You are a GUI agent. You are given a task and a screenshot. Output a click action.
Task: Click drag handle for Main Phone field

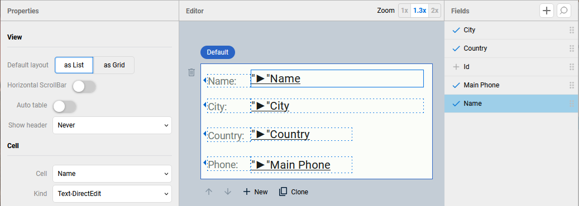coord(572,85)
